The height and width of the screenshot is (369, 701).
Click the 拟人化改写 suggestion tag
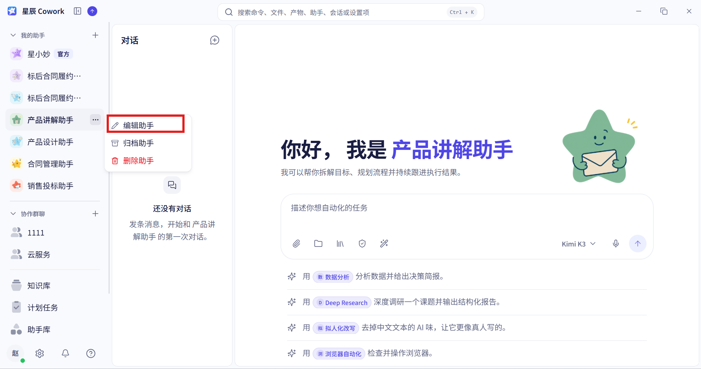coord(336,328)
